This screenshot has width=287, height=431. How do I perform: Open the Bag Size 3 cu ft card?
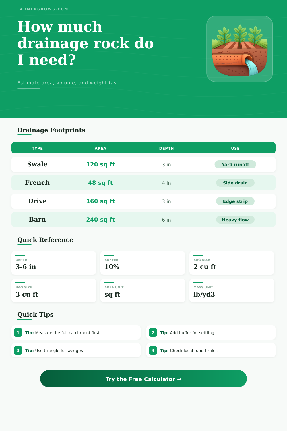click(54, 290)
